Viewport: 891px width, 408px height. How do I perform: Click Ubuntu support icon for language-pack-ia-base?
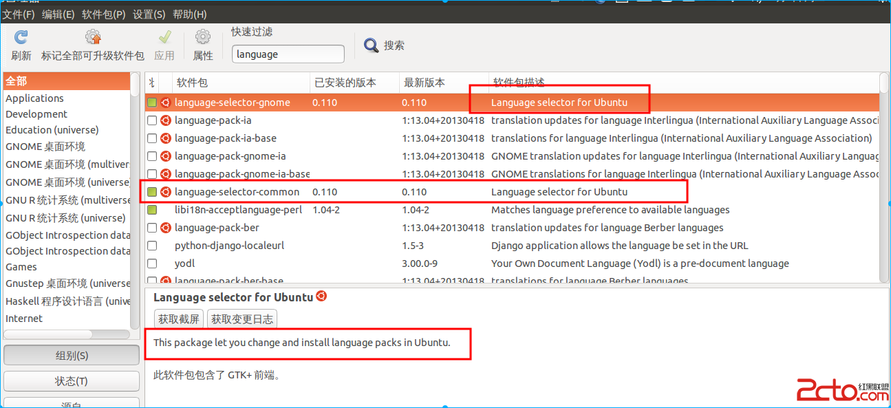click(166, 138)
